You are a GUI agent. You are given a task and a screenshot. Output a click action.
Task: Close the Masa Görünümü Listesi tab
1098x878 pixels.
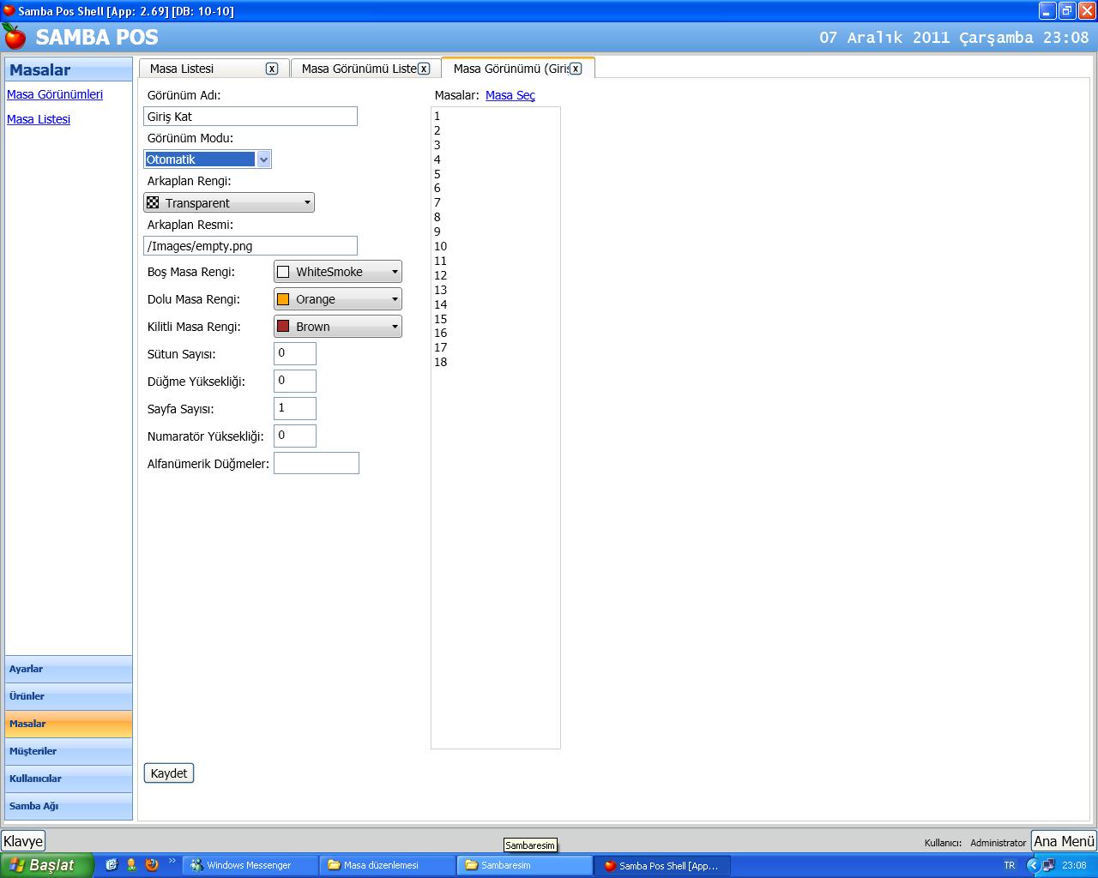tap(424, 69)
